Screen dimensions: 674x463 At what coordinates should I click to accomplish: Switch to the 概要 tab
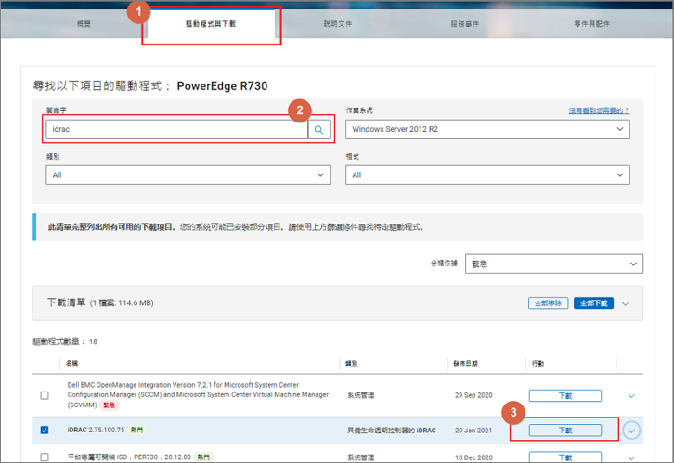click(x=84, y=24)
